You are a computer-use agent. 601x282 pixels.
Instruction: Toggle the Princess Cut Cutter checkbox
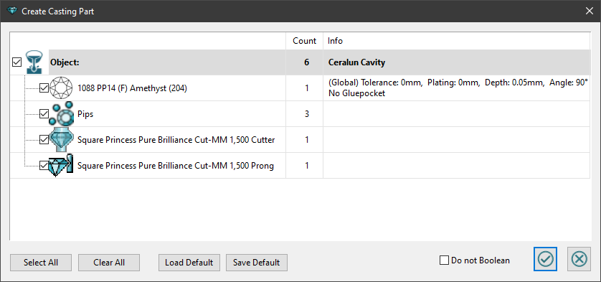[x=44, y=140]
